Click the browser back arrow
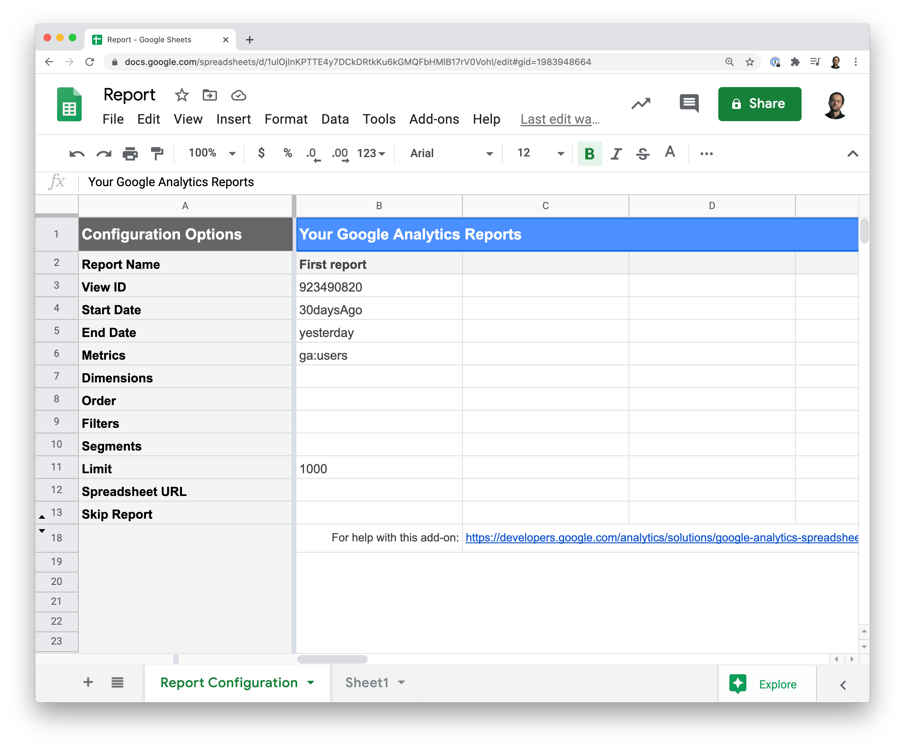 coord(49,62)
